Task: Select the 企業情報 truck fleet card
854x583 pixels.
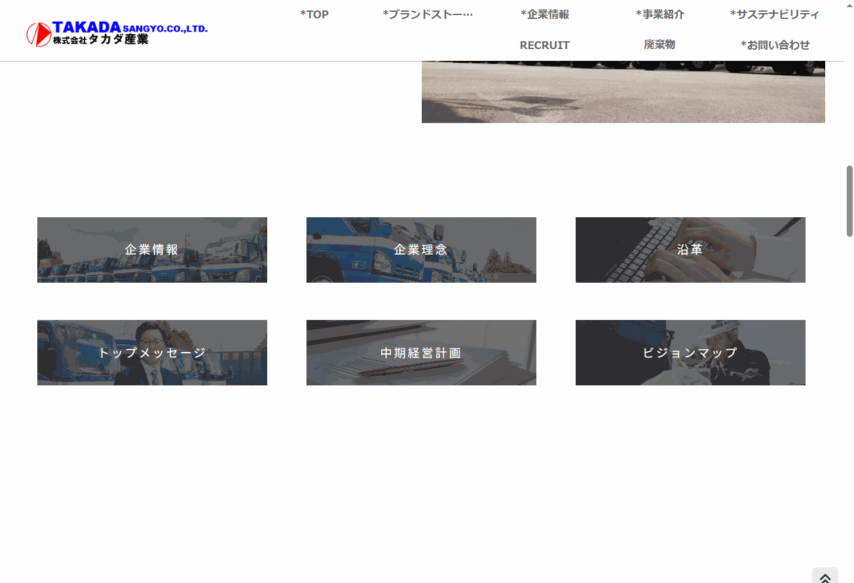Action: tap(152, 250)
